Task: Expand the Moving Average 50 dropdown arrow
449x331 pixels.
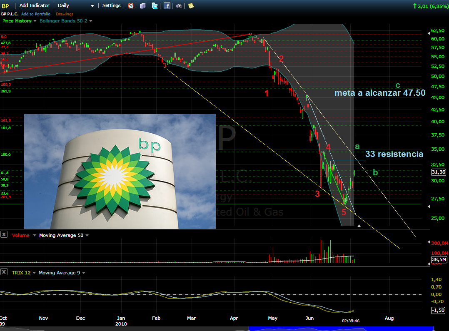Action: pos(87,235)
